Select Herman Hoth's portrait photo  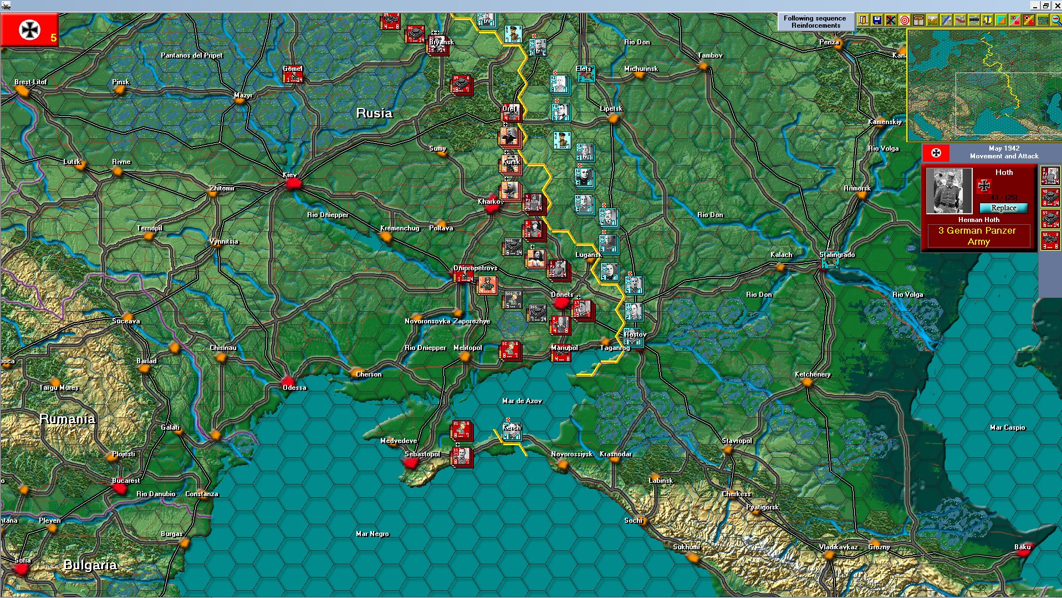click(949, 191)
